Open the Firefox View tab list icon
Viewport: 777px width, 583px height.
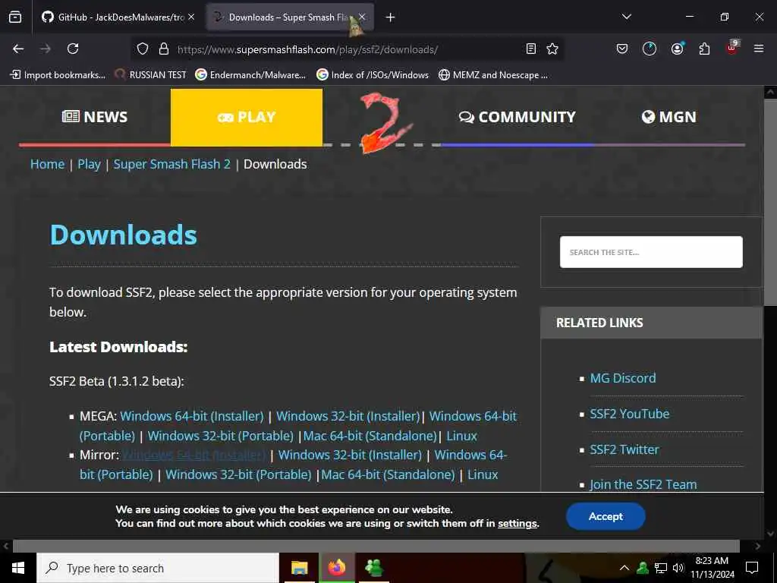pos(15,17)
